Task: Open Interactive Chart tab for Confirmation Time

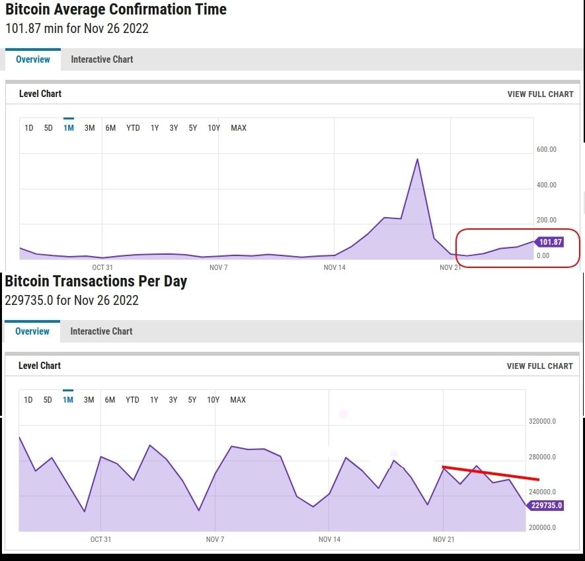Action: tap(102, 59)
